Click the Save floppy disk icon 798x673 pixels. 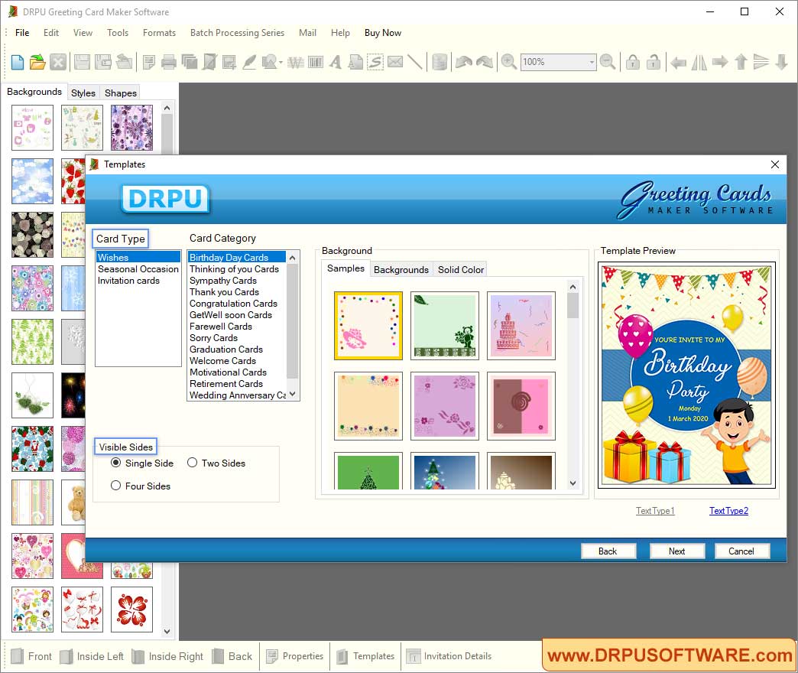82,62
